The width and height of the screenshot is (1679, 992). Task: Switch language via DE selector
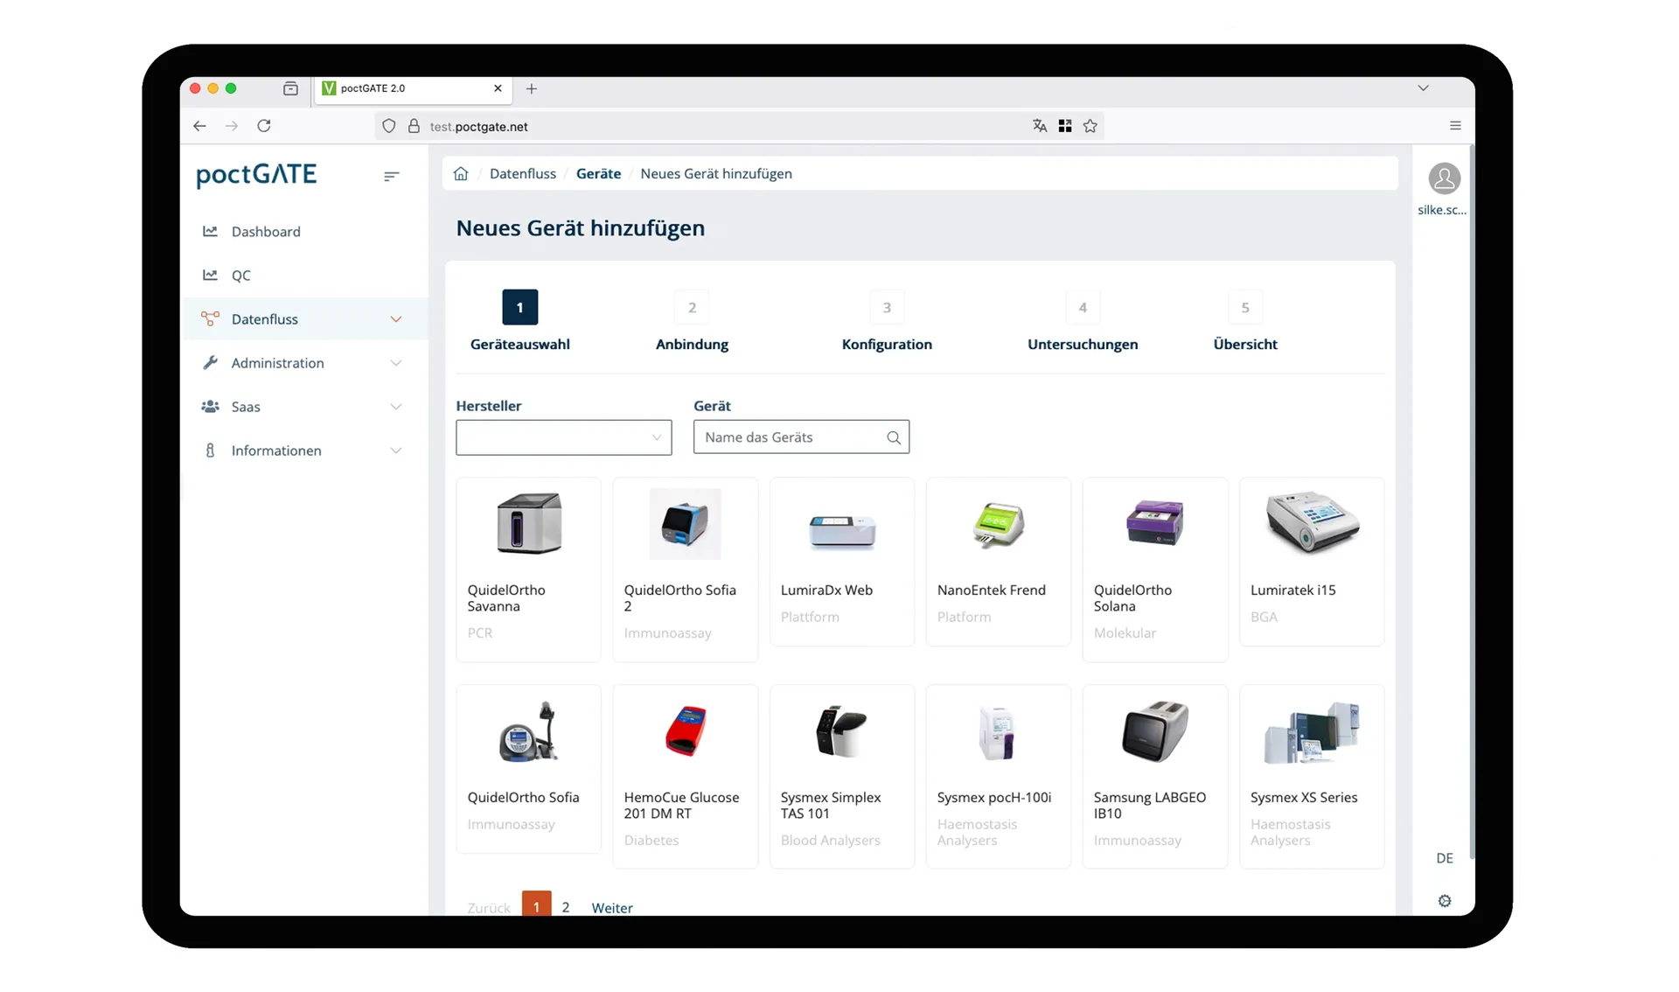[x=1445, y=858]
